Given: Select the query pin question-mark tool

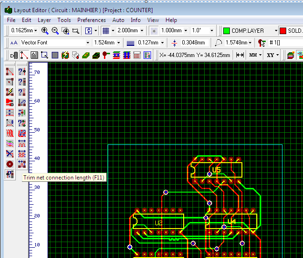Looking at the screenshot, I should click(x=22, y=72).
